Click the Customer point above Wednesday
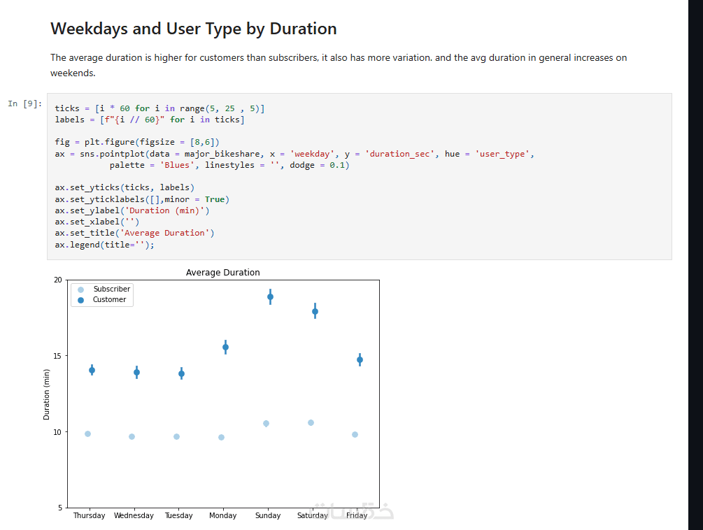Viewport: 703px width, 530px height. 136,372
